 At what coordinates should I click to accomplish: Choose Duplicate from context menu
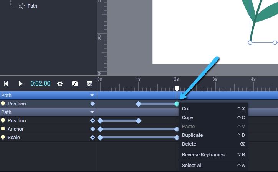tap(213, 135)
